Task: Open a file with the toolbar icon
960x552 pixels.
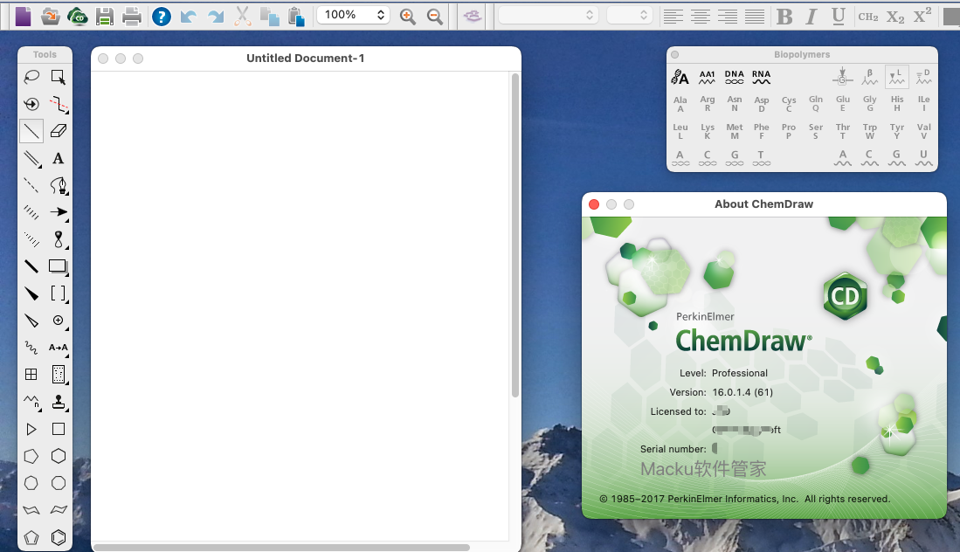Action: click(x=50, y=16)
